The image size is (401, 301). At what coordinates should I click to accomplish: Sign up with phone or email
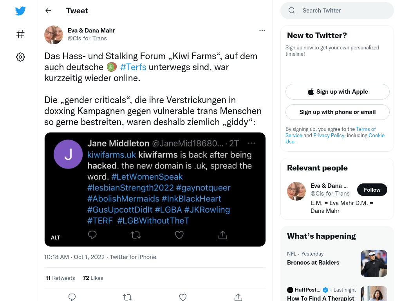click(x=337, y=112)
